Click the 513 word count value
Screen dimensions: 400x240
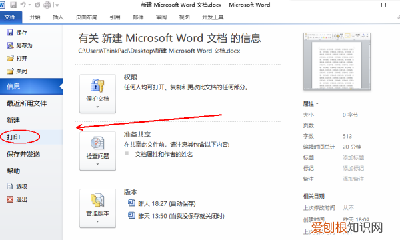click(x=347, y=136)
